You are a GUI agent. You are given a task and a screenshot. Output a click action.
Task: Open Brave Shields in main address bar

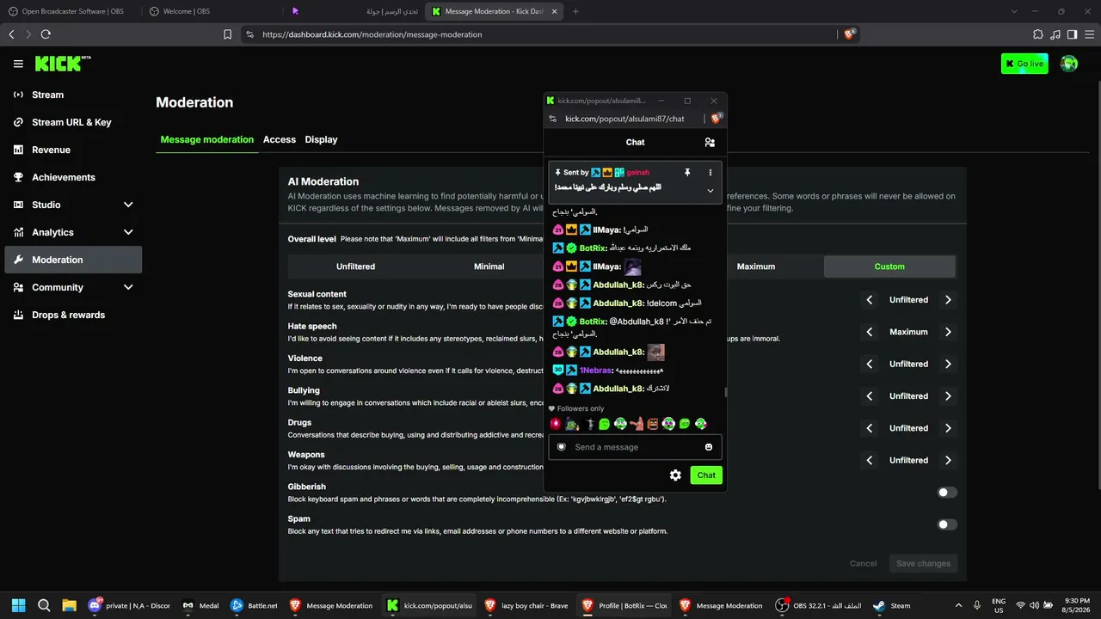click(849, 34)
